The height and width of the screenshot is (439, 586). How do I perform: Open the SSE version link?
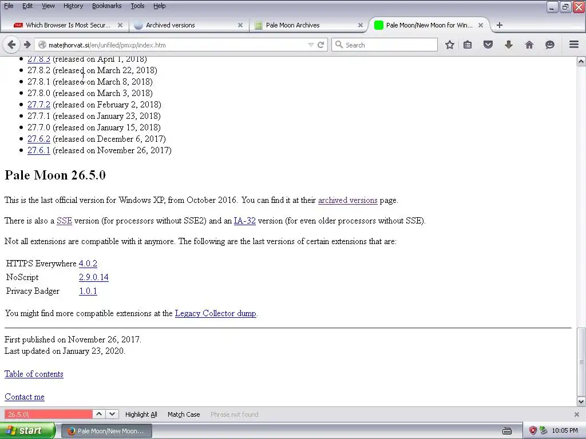pyautogui.click(x=64, y=221)
